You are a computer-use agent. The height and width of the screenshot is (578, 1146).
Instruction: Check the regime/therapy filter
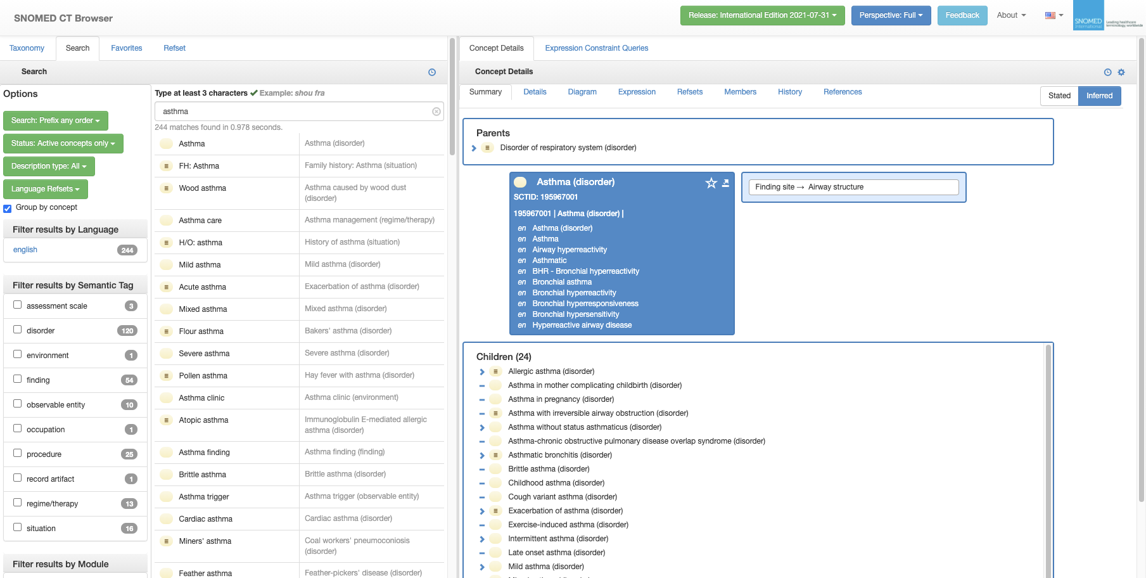click(18, 503)
